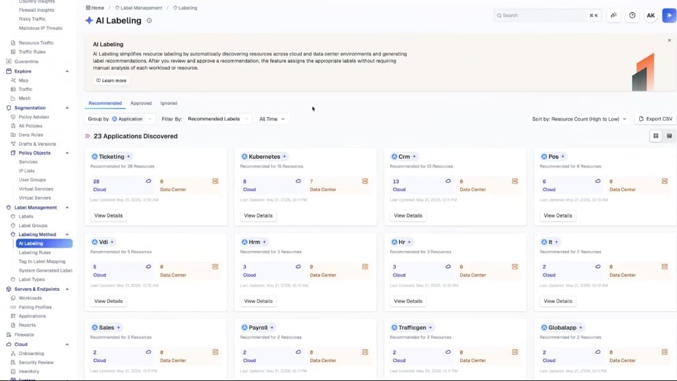Select the Recommended tab

tap(105, 103)
